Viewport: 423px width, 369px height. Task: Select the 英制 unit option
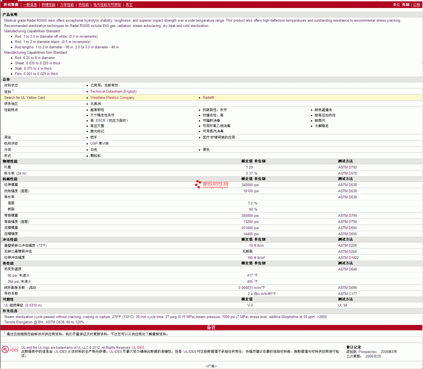pos(405,5)
